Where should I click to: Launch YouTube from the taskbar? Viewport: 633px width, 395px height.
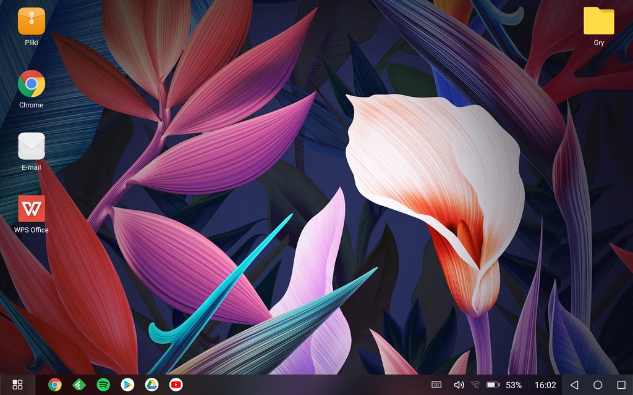point(176,385)
